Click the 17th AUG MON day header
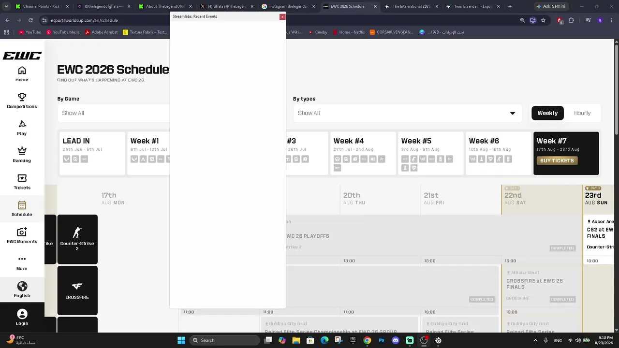 coord(113,198)
